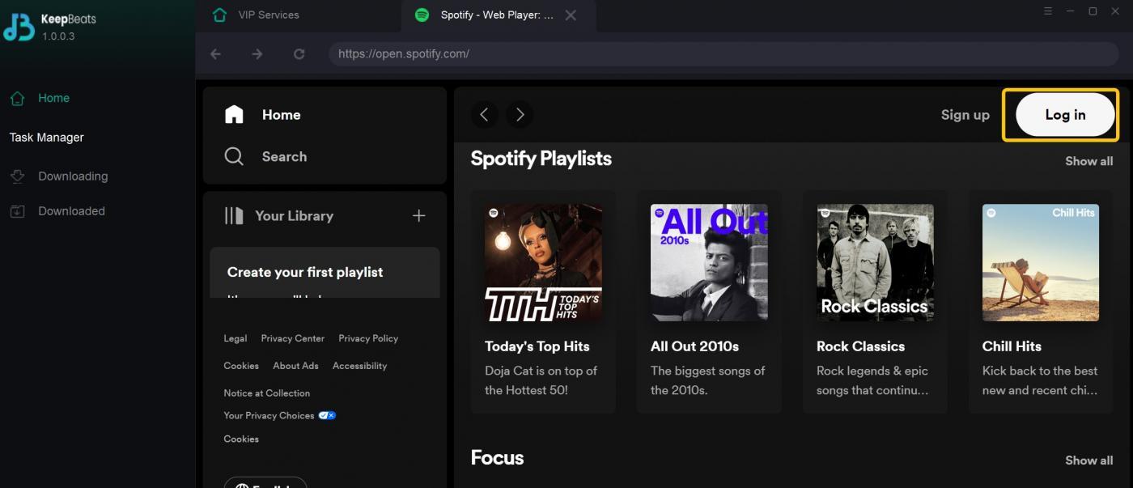Go back using the browser back arrow

(x=215, y=53)
